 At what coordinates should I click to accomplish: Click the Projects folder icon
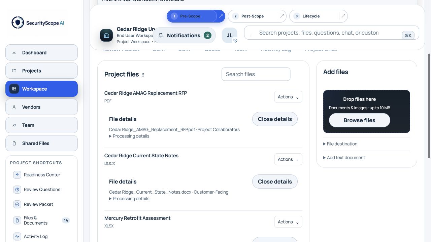[x=14, y=71]
